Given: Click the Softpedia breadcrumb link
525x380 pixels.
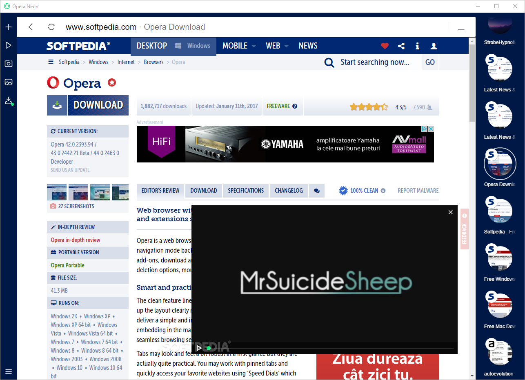Looking at the screenshot, I should [69, 62].
